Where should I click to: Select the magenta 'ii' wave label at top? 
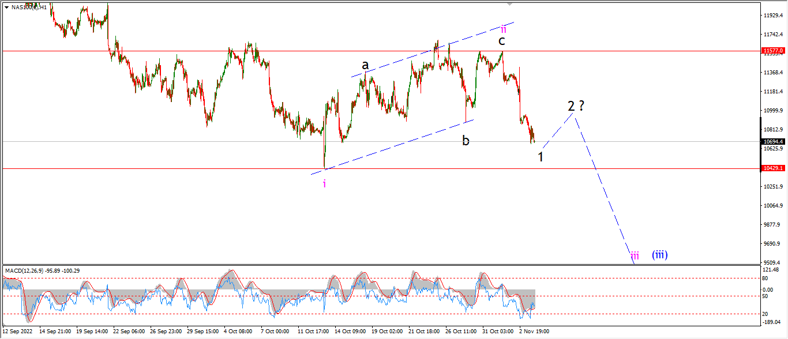(x=504, y=29)
